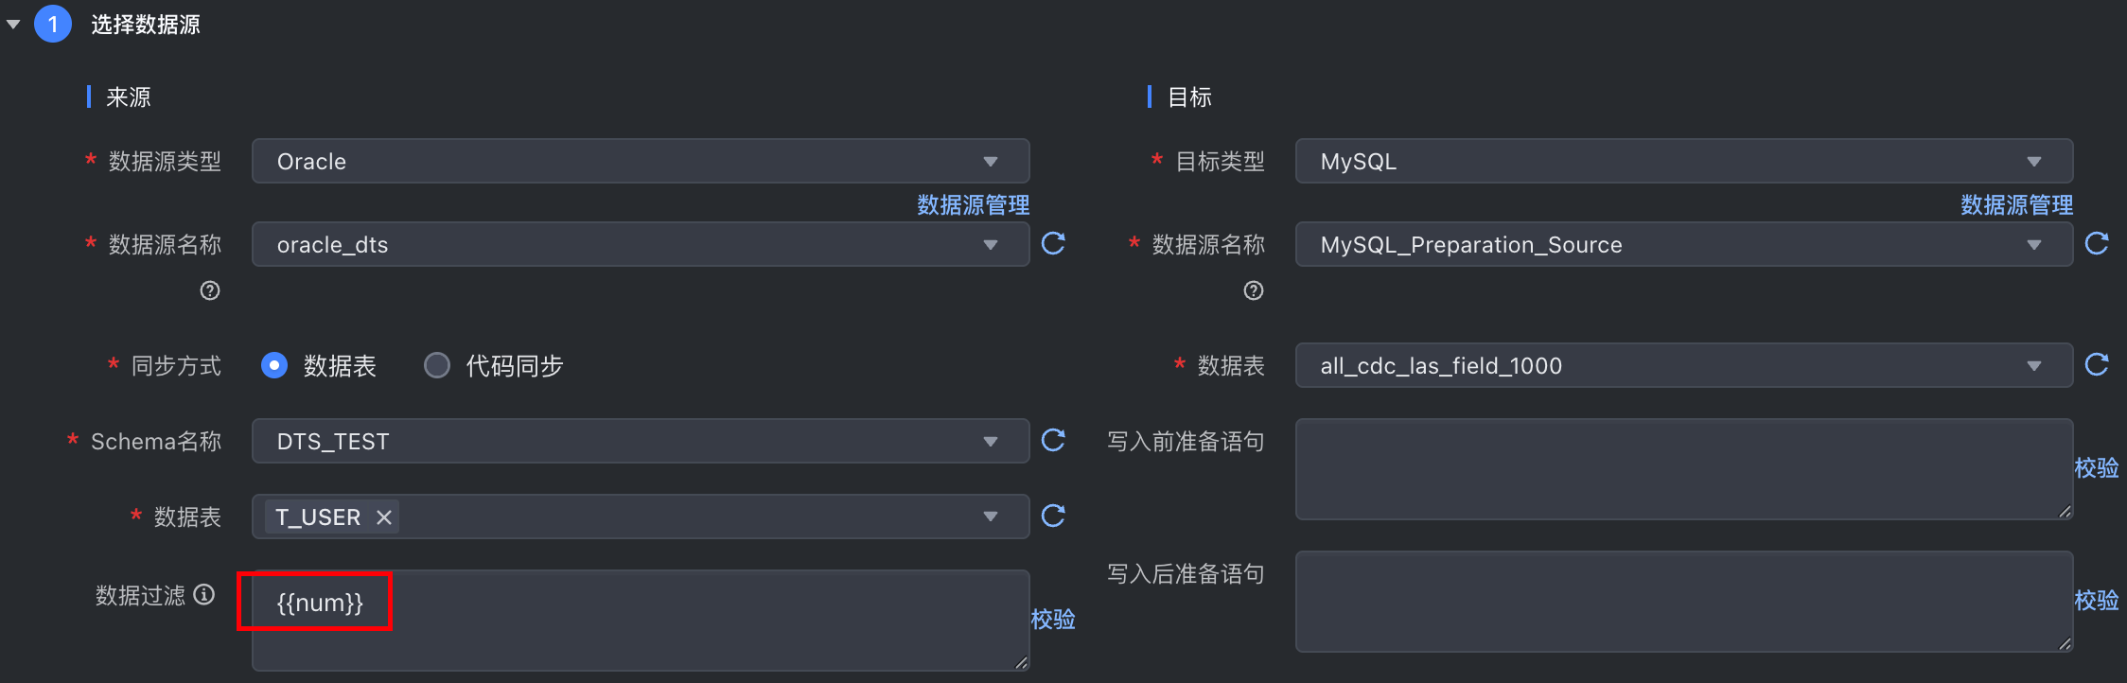Click 校验 beside 写入后准备语句
Screen dimensions: 2127x683
(x=2097, y=600)
